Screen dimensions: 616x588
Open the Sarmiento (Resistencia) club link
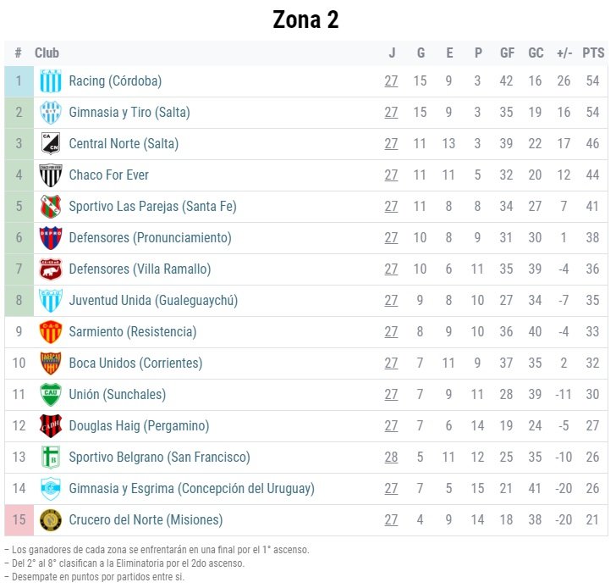133,332
